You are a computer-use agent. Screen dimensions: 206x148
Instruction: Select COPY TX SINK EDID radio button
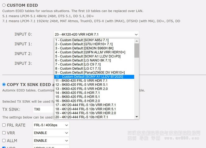[4, 84]
